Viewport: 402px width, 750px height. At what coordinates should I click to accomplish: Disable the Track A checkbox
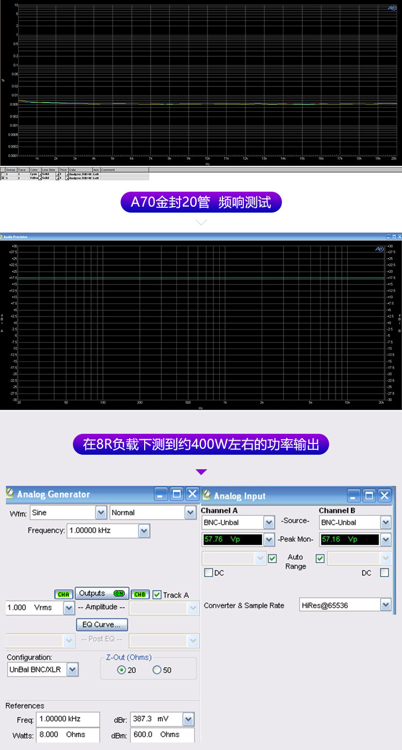[157, 595]
